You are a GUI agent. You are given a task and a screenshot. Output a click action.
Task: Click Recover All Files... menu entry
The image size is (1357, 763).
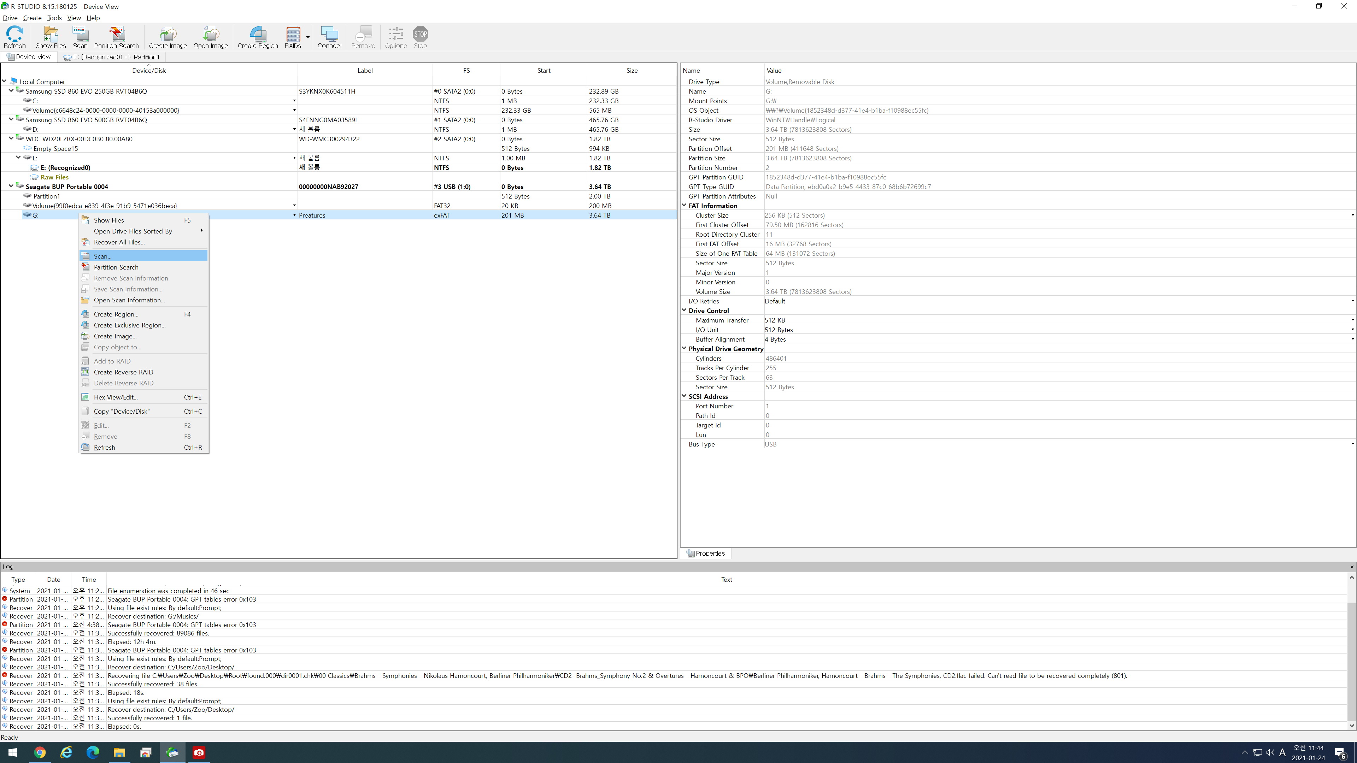pos(119,242)
